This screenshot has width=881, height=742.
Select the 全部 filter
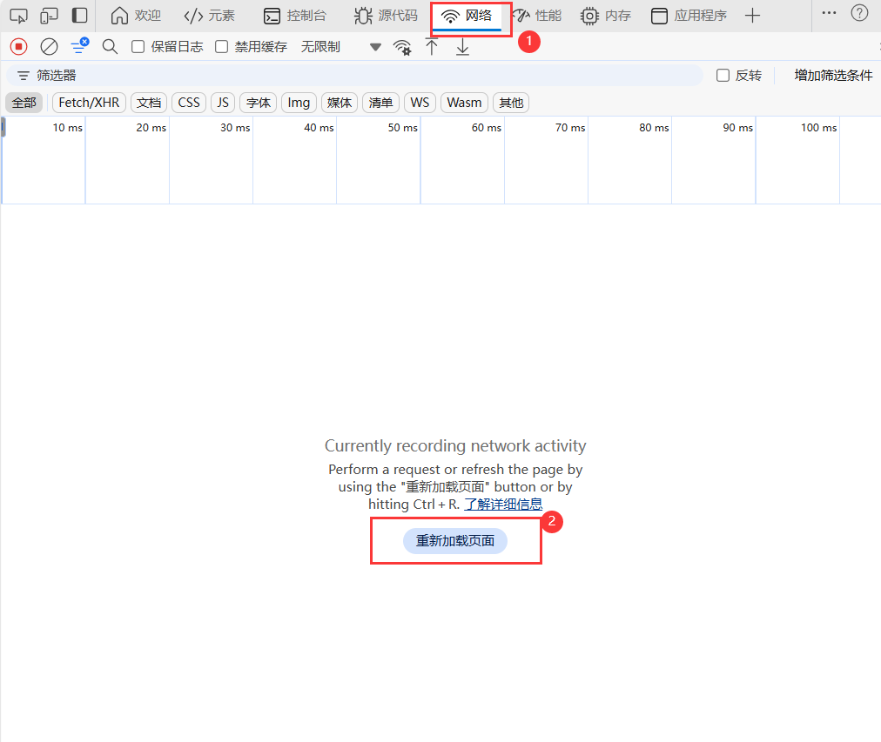[x=24, y=103]
